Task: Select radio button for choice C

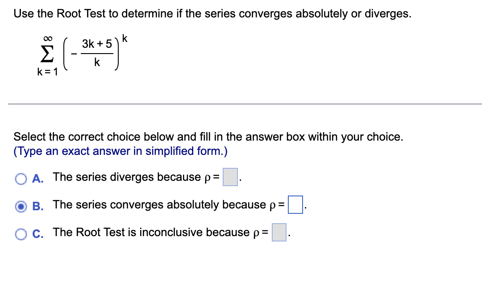Action: point(21,233)
